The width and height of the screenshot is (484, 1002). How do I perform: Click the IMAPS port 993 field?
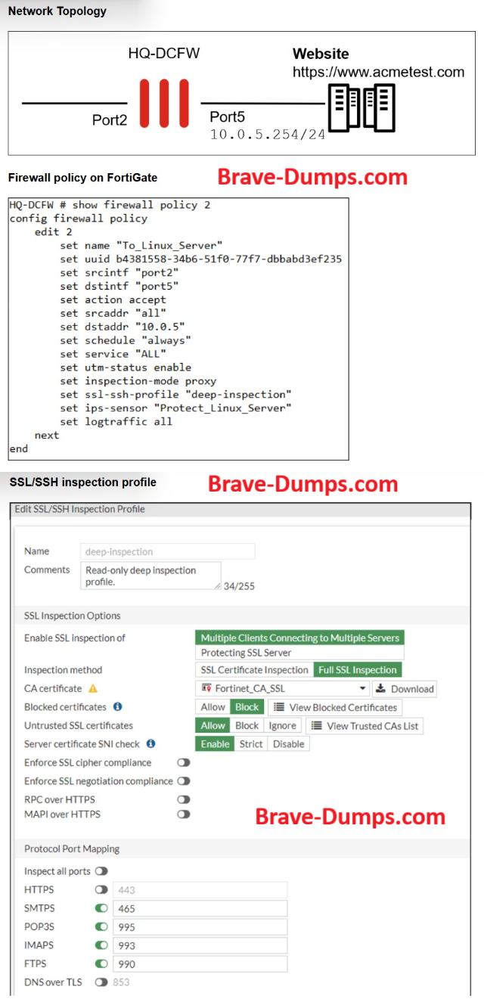(200, 945)
